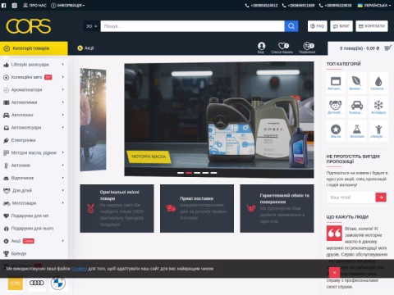Open the search category Усі dropdown
This screenshot has height=295, width=394.
click(92, 26)
